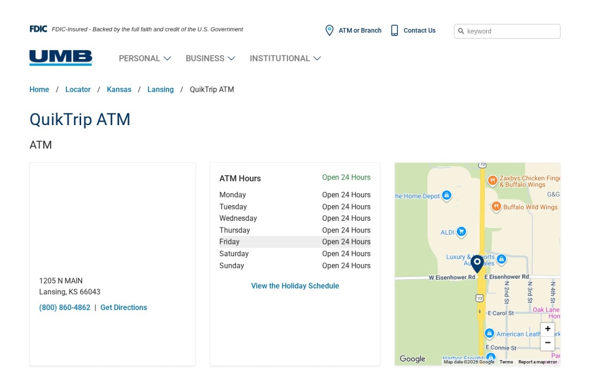Go to Locator breadcrumb
The width and height of the screenshot is (590, 368).
coord(78,89)
